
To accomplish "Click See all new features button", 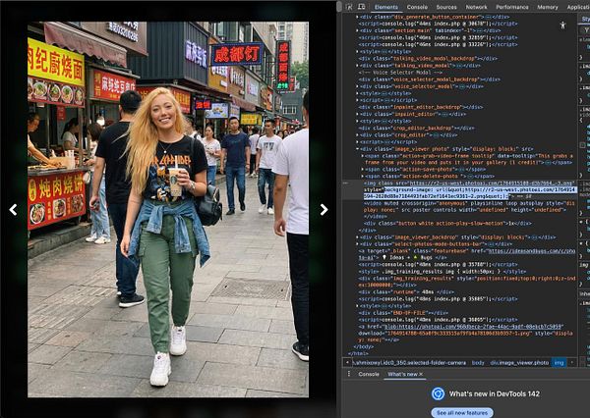I will pos(462,413).
